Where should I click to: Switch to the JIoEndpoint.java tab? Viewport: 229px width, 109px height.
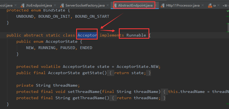click(39, 5)
